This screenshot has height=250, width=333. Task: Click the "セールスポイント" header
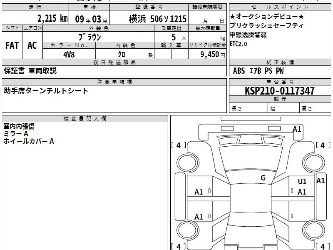click(280, 7)
